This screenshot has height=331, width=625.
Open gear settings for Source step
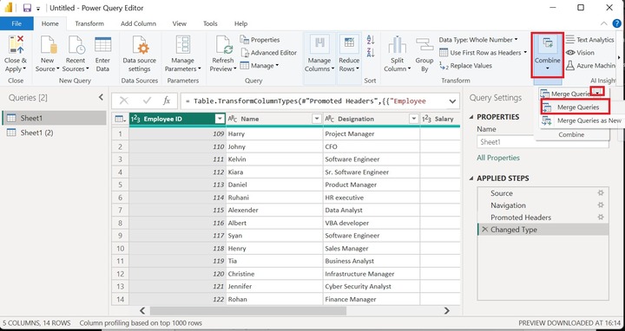pyautogui.click(x=601, y=193)
